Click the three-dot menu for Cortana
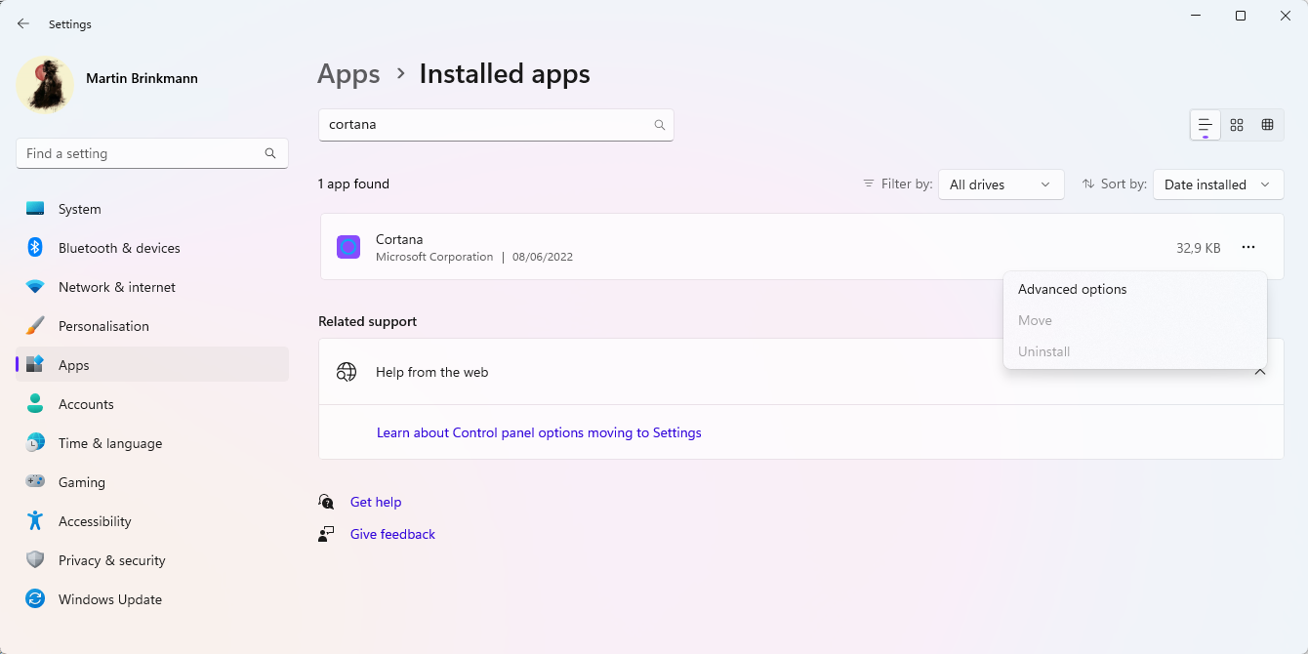Viewport: 1308px width, 654px height. (x=1248, y=248)
